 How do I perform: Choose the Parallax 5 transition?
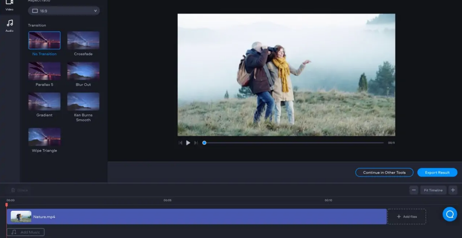(45, 71)
